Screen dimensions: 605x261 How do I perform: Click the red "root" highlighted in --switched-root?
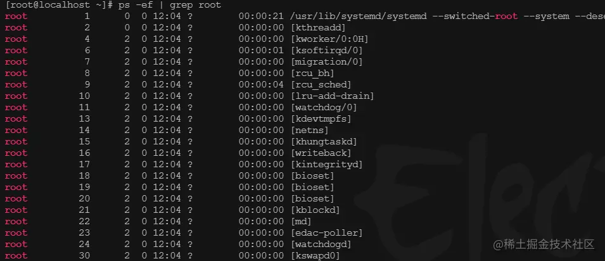click(506, 16)
